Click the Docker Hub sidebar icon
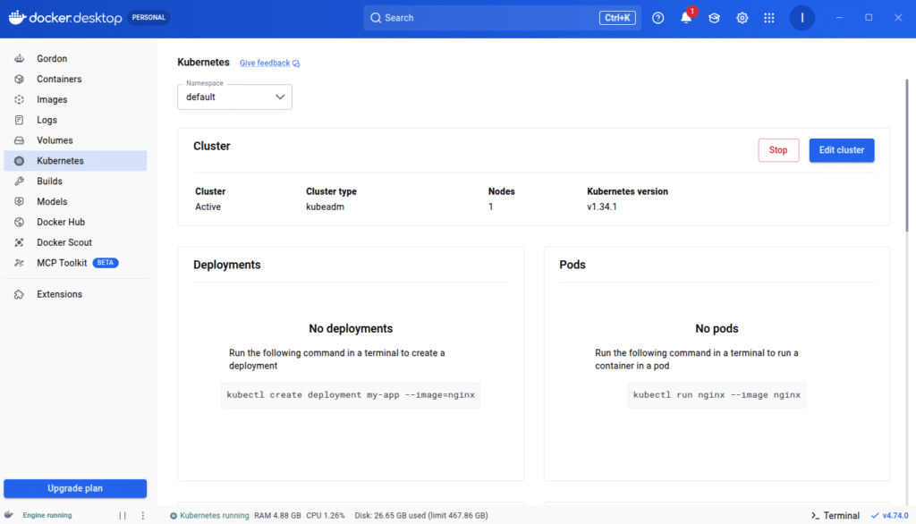The width and height of the screenshot is (916, 524). click(20, 222)
